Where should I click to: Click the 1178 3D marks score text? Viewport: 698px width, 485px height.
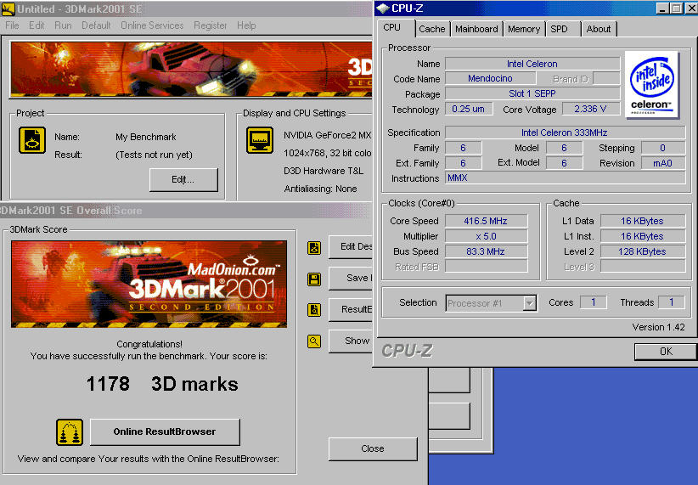click(x=162, y=384)
